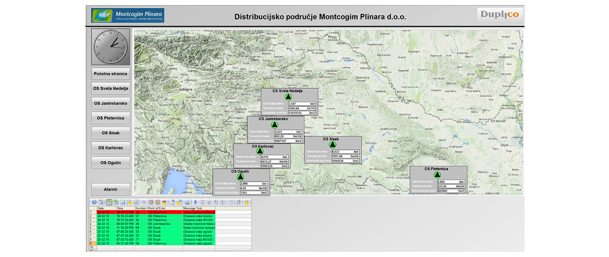Click the Duplico logo

tap(500, 15)
